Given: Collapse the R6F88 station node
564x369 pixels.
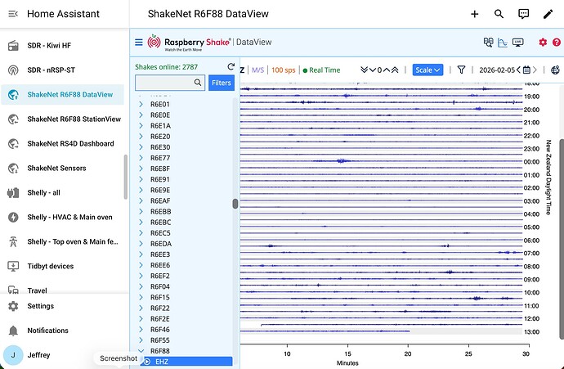Looking at the screenshot, I should point(141,350).
